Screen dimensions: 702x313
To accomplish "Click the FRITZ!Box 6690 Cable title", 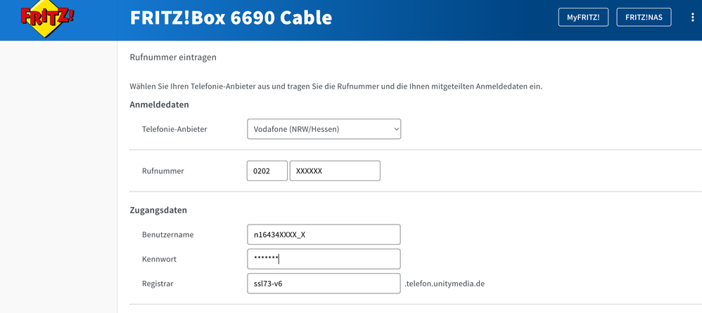I will point(231,18).
